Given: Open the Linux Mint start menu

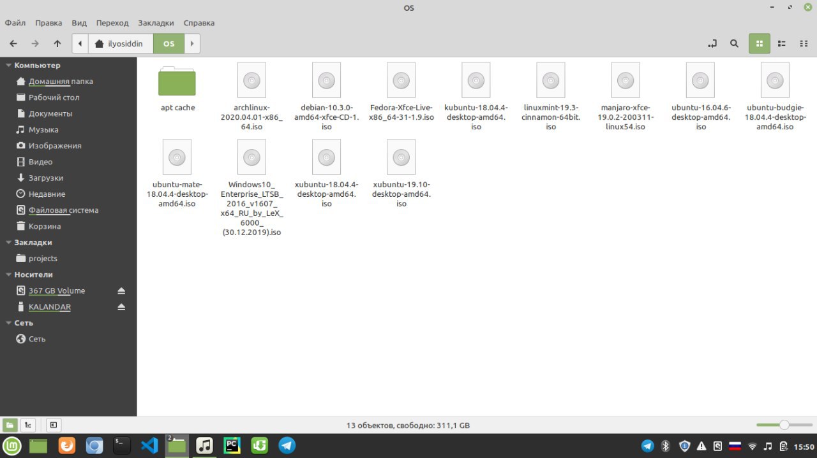Looking at the screenshot, I should click(11, 445).
